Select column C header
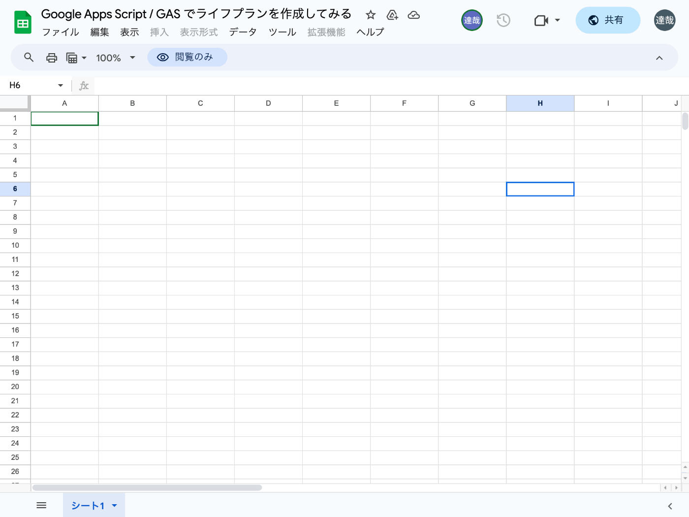This screenshot has width=689, height=517. click(x=200, y=103)
